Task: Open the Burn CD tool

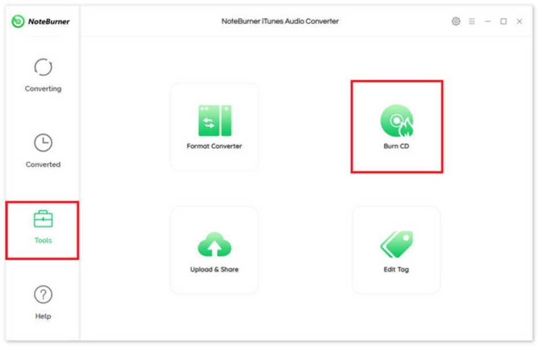Action: pos(397,126)
